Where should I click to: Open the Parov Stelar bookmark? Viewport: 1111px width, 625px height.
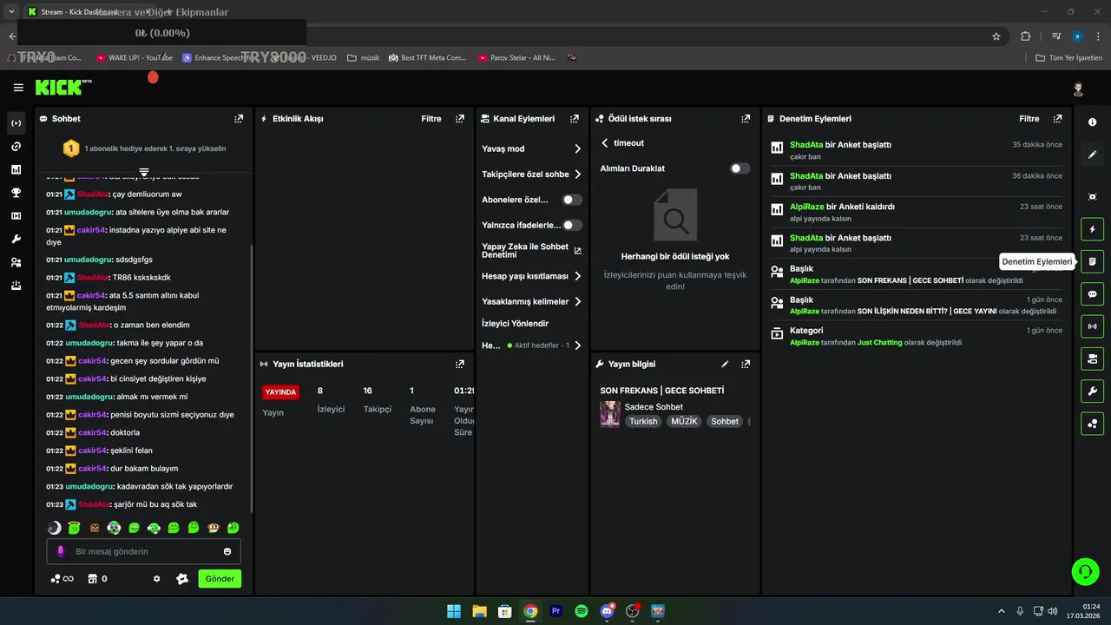point(516,58)
